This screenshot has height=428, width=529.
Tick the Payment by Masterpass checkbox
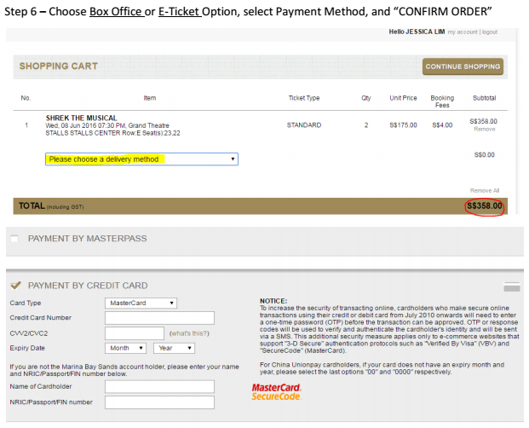point(14,239)
